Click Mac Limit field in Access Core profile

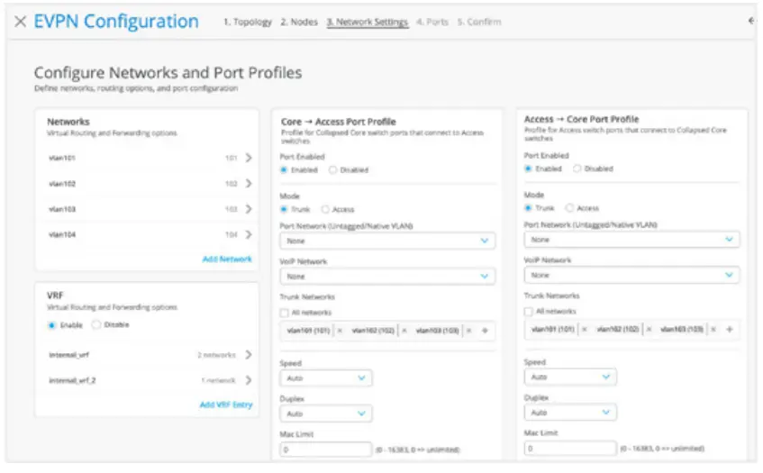click(x=569, y=448)
